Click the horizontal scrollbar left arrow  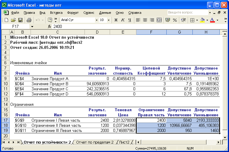pyautogui.click(x=138, y=142)
